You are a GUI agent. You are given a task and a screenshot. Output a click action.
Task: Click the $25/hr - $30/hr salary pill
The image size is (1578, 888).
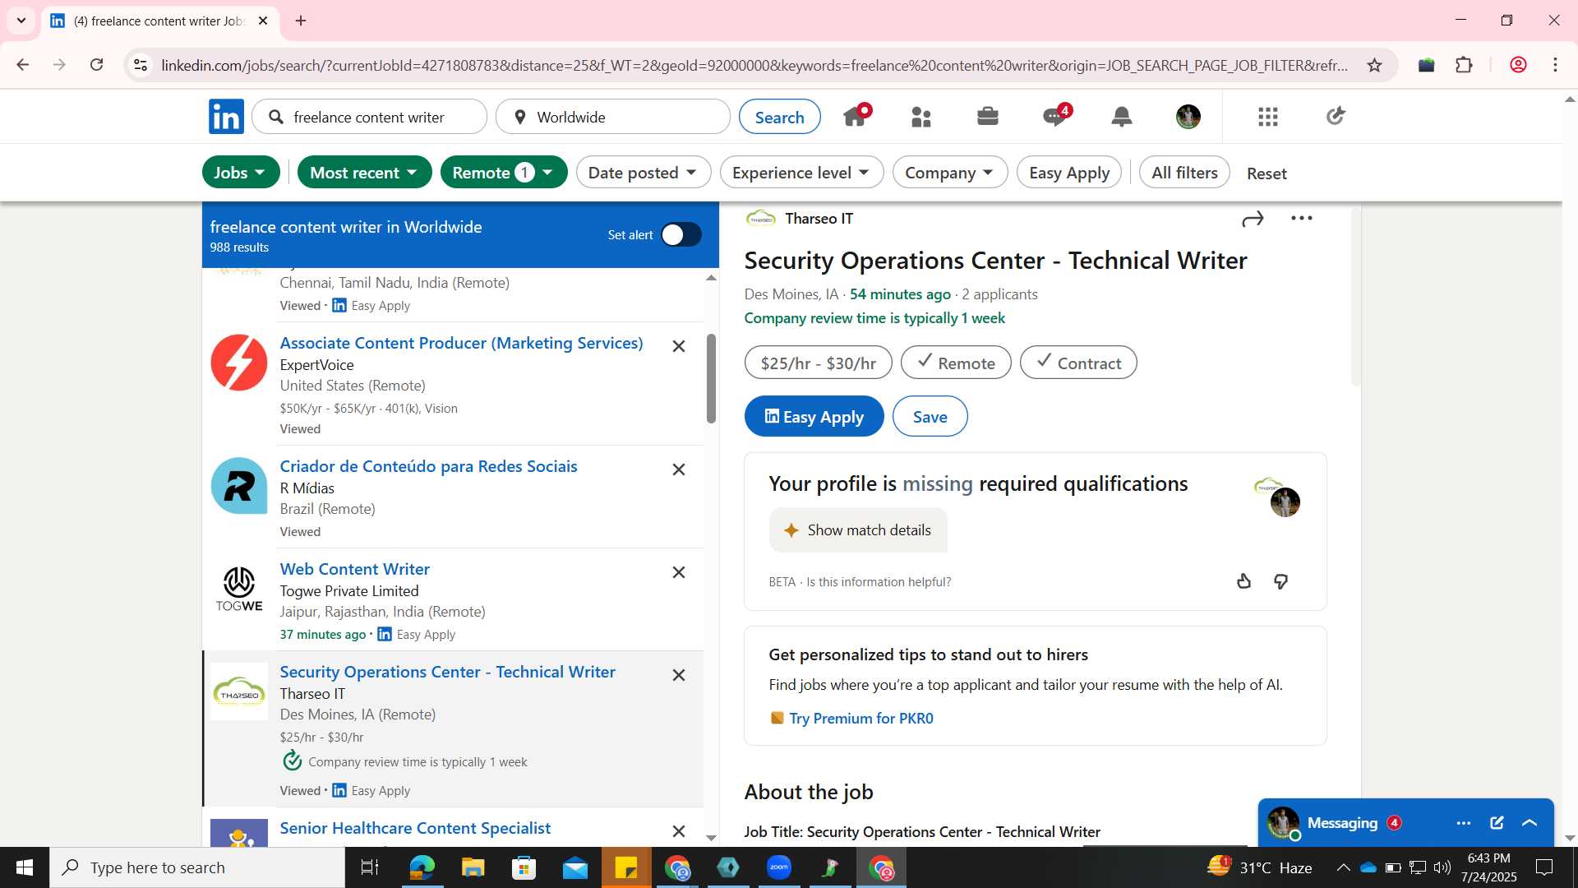(818, 363)
